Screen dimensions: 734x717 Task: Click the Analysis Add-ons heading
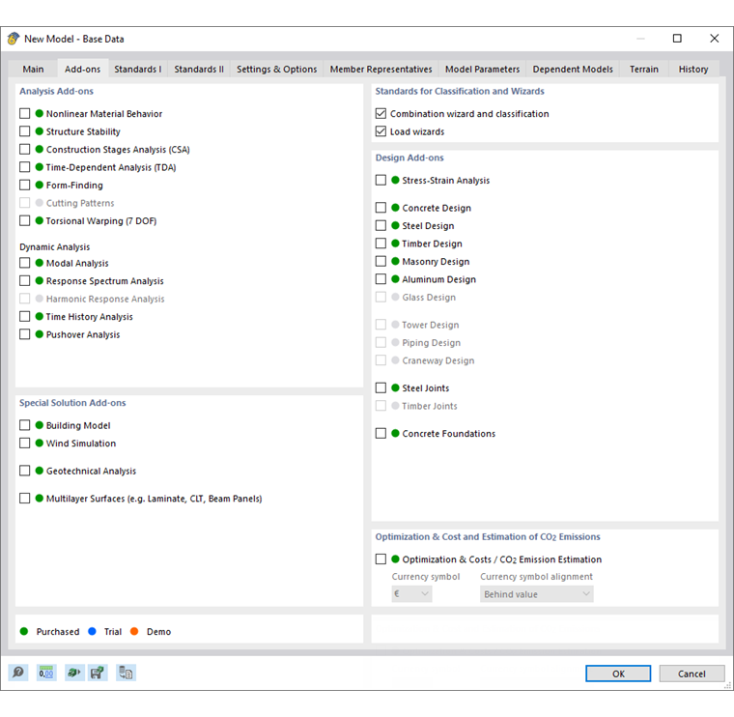coord(56,91)
